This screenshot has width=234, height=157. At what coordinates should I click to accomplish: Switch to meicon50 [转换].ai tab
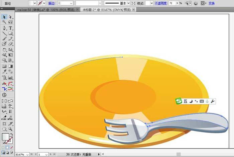(x=46, y=10)
